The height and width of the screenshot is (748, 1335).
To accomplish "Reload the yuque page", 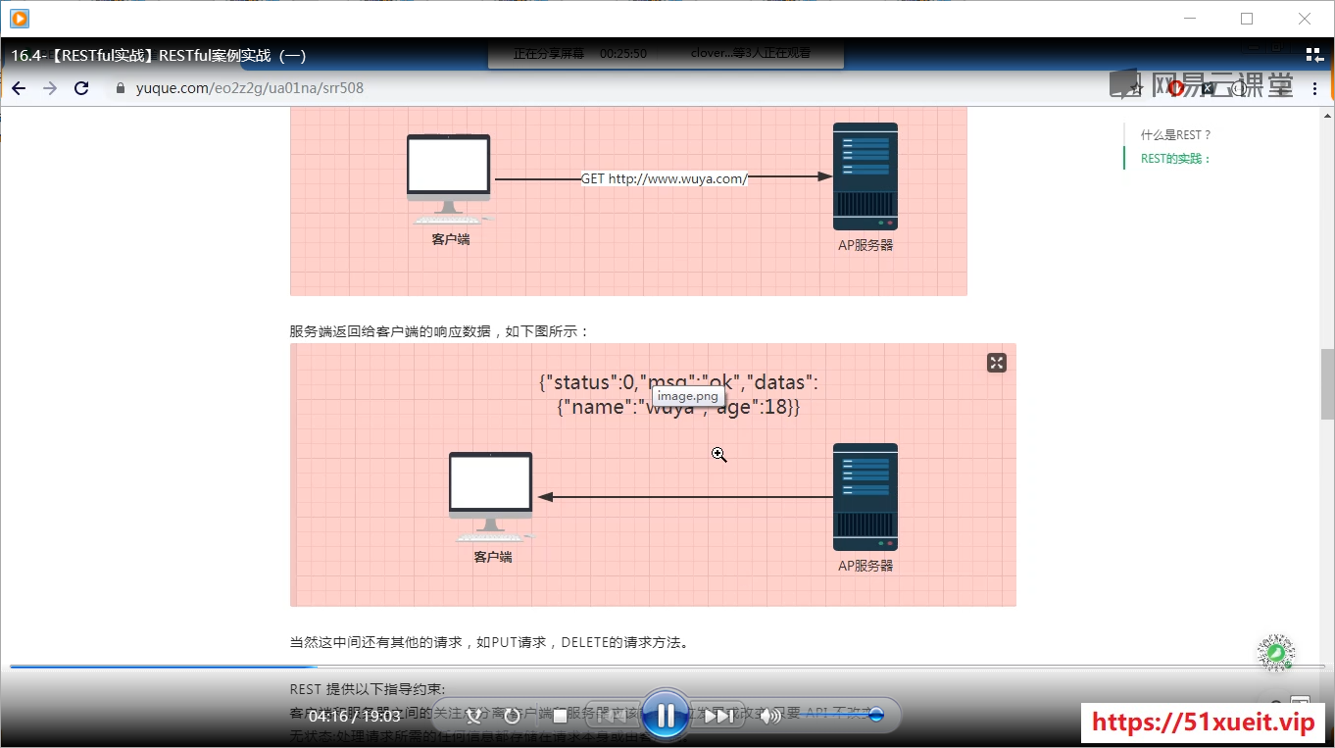I will click(81, 88).
